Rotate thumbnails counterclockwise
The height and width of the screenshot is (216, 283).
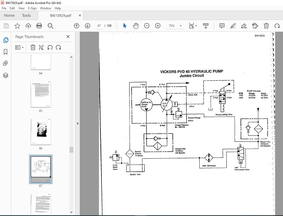coord(50,48)
